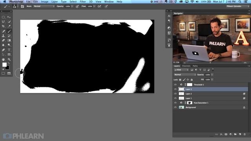Select the Brush tool in toolbox
The width and height of the screenshot is (251, 141).
9,31
